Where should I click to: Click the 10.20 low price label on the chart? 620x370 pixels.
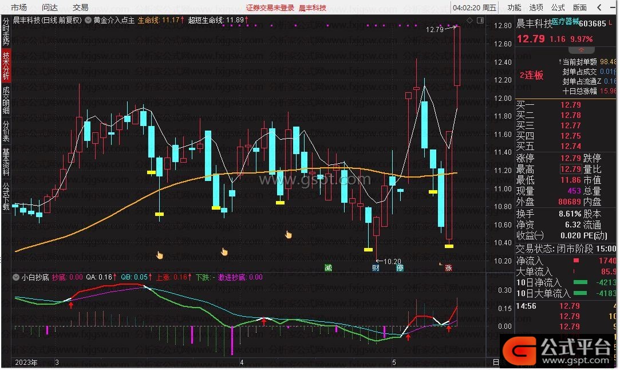click(392, 262)
